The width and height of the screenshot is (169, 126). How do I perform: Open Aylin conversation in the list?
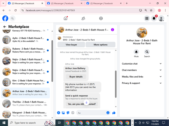click(25, 40)
